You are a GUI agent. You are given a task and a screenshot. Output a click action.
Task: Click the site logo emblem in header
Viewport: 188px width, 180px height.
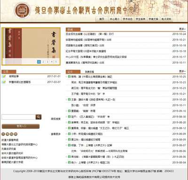pos(22,11)
